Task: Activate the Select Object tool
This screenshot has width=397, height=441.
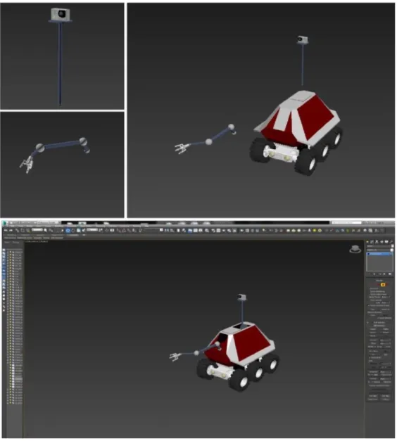Action: [45, 230]
